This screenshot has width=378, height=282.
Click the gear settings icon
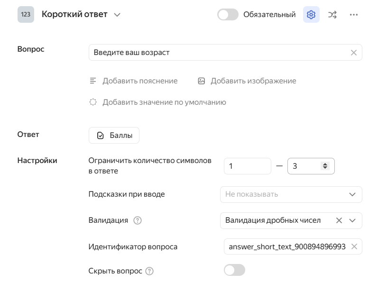point(311,15)
